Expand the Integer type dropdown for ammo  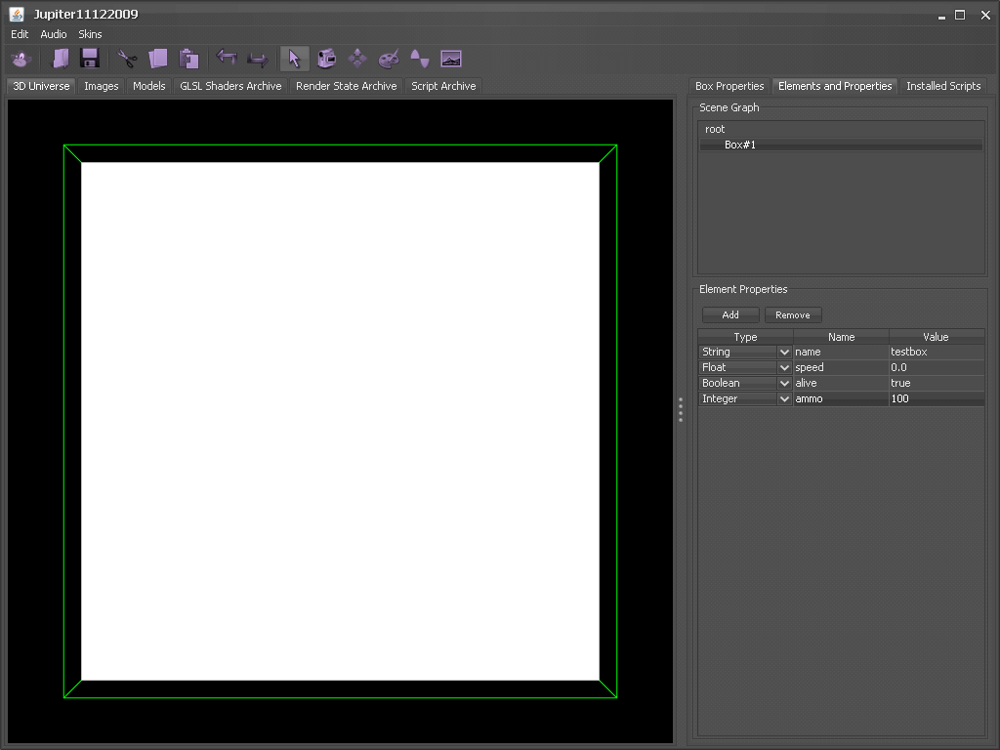784,398
